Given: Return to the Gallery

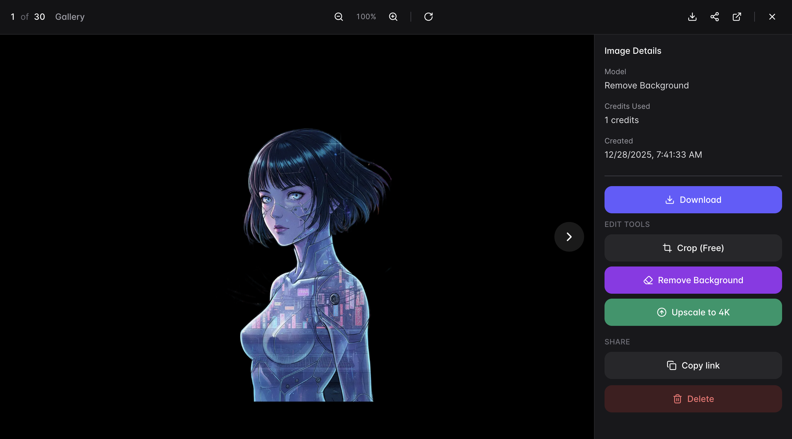Looking at the screenshot, I should pos(70,17).
